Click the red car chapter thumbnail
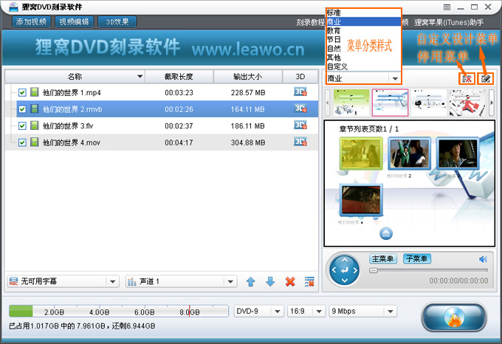Viewport: 502px width, 344px height. tap(361, 200)
